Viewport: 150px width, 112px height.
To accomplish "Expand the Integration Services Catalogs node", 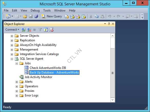I will point(12,54).
